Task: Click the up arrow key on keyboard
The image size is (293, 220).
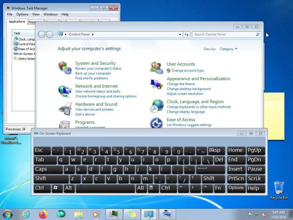Action: (x=195, y=179)
